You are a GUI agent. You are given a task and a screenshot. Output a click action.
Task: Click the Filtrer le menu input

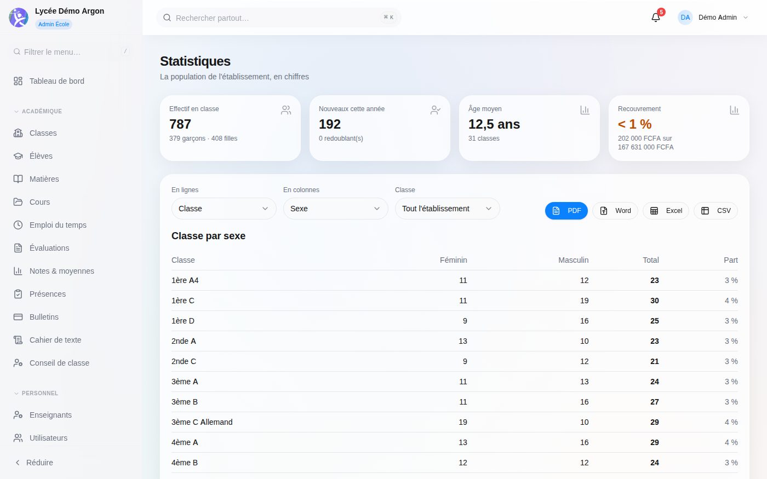point(71,52)
